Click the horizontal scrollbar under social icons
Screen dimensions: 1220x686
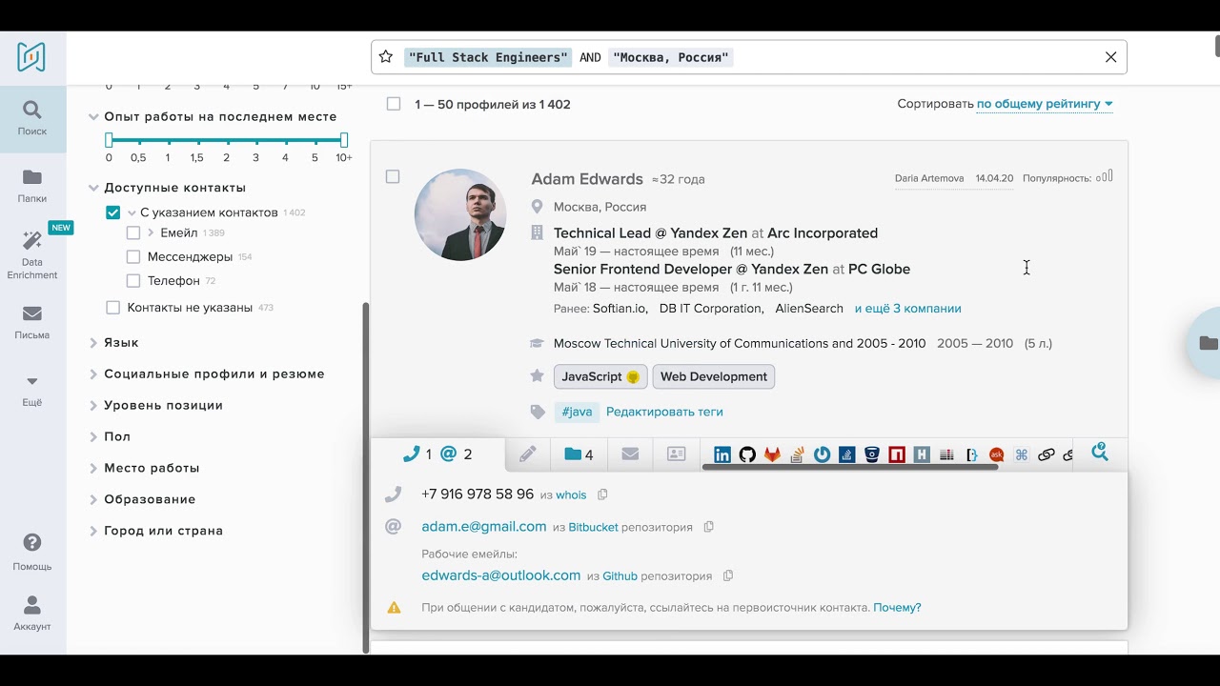click(x=850, y=467)
